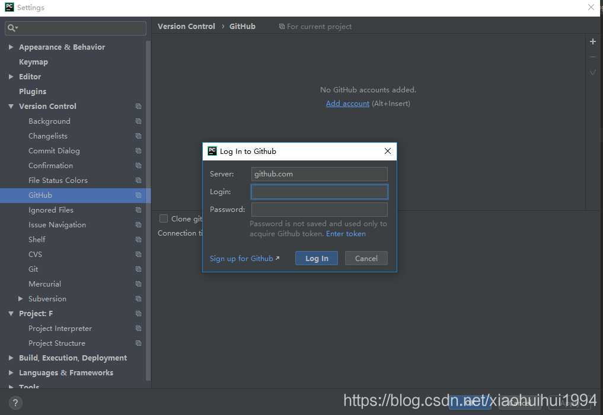Select Project Interpreter item
The image size is (603, 415).
pyautogui.click(x=60, y=329)
